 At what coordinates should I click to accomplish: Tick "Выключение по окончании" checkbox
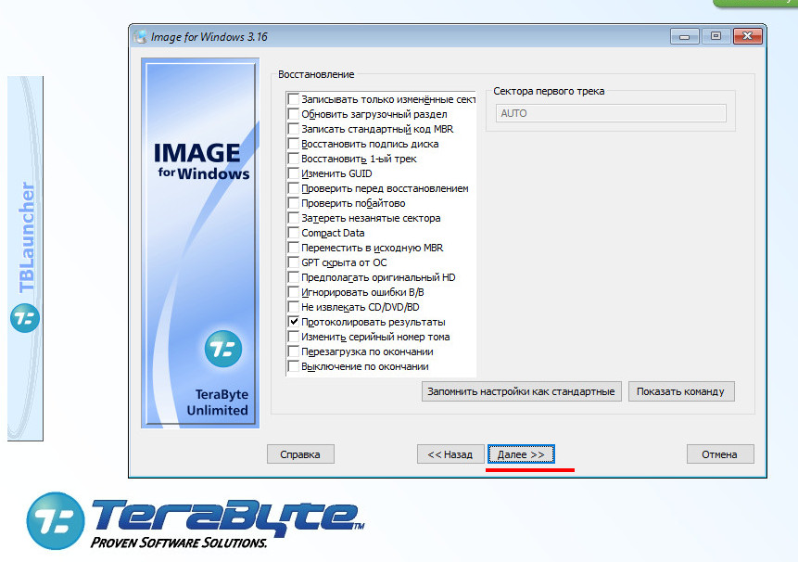(294, 366)
